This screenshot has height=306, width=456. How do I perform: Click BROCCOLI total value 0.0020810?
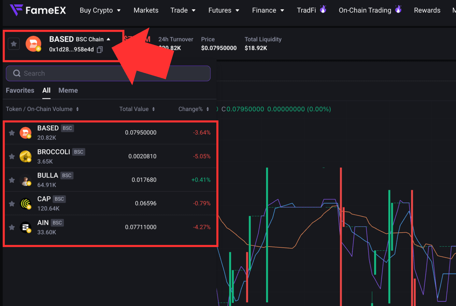(x=142, y=157)
